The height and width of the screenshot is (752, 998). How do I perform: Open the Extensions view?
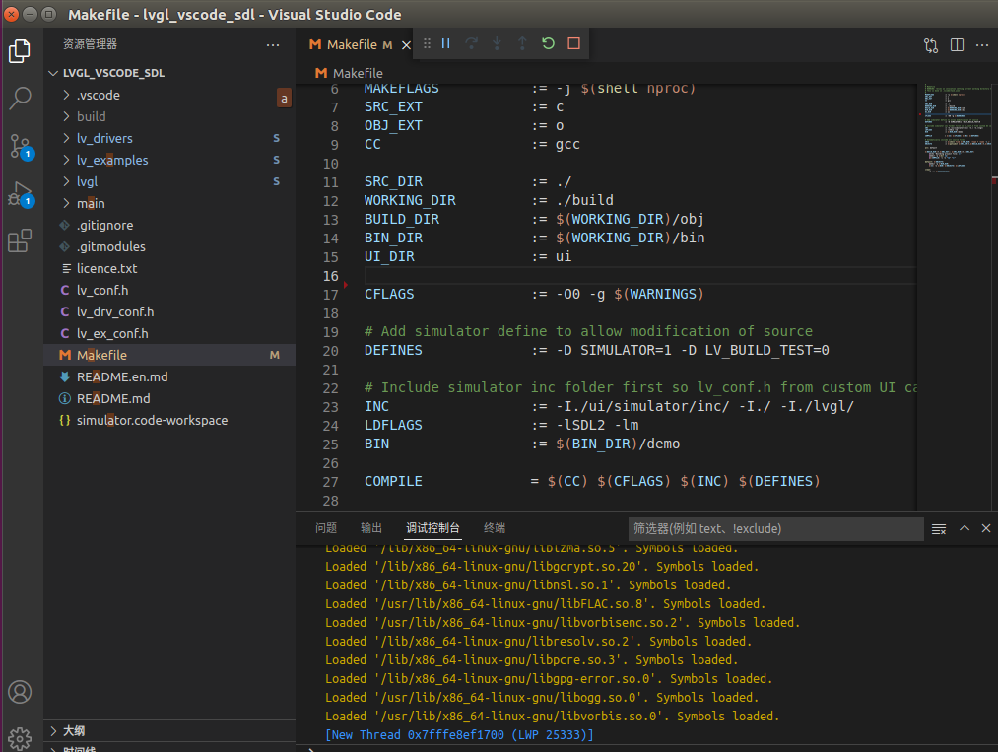(20, 240)
